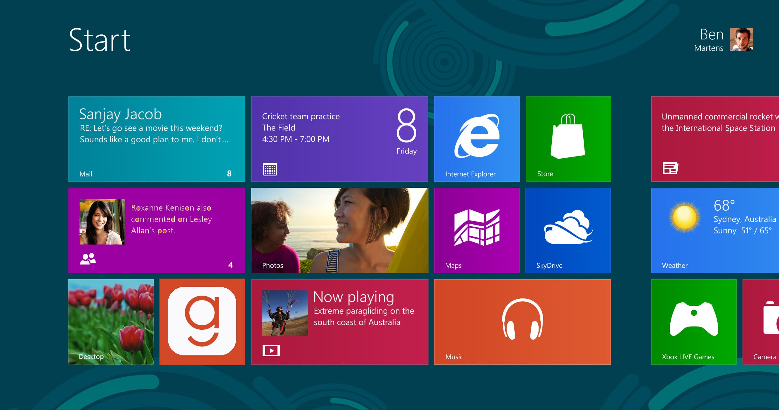Click the large calendar date number 8
779x410 pixels.
point(406,125)
